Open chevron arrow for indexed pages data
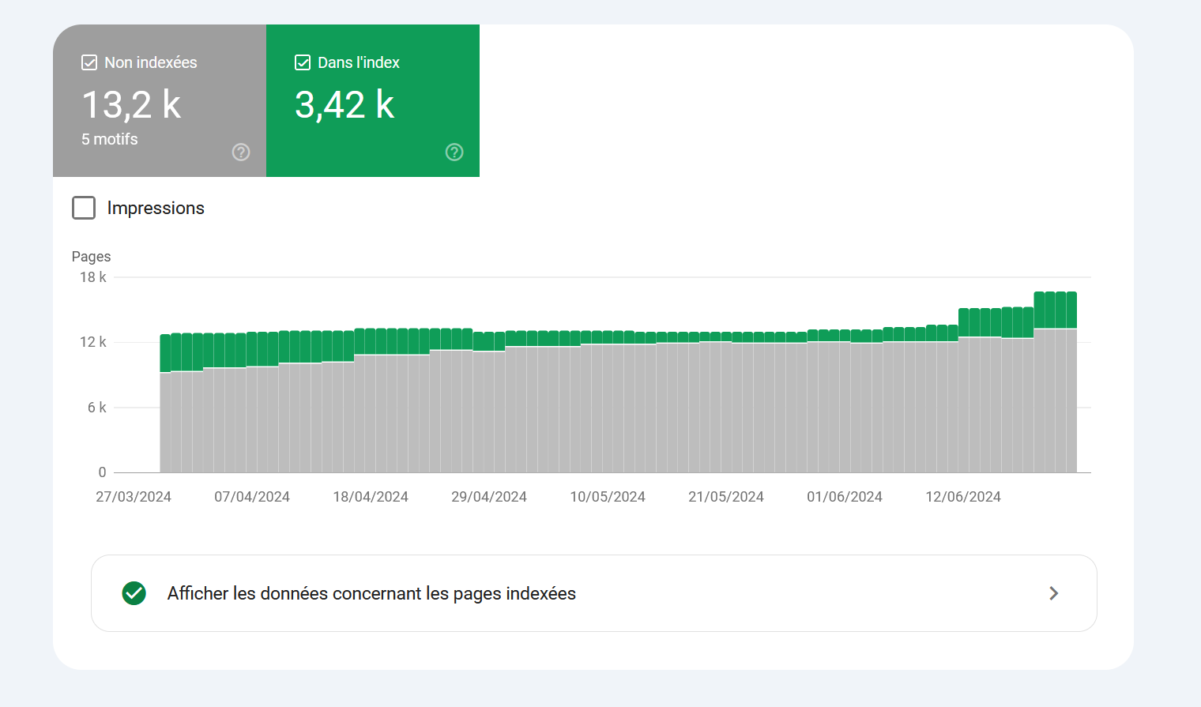 click(x=1053, y=593)
